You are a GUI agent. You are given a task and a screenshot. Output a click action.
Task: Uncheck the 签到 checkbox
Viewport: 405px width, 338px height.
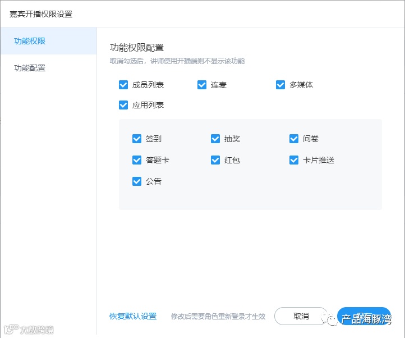point(137,139)
